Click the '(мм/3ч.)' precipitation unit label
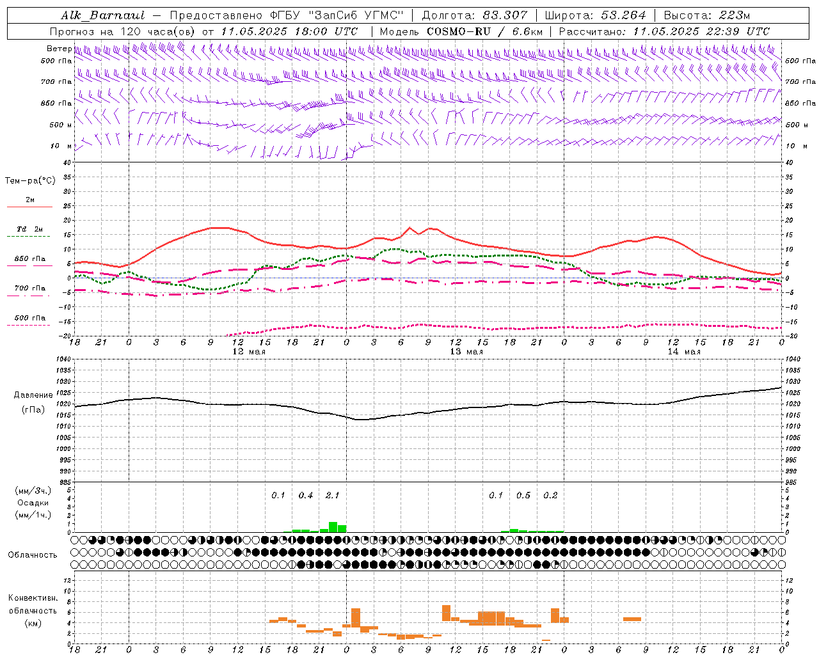The image size is (819, 655). click(x=33, y=491)
